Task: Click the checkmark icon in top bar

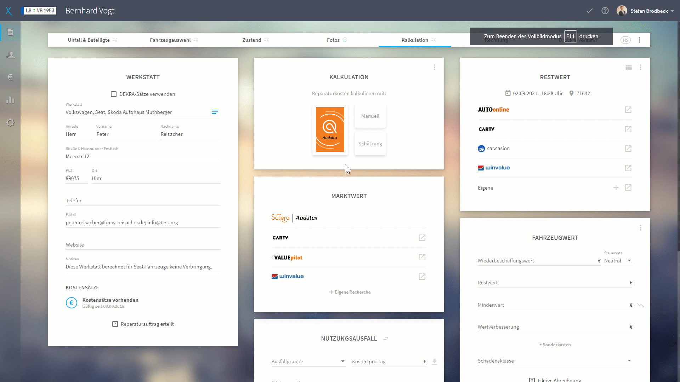Action: click(x=589, y=11)
